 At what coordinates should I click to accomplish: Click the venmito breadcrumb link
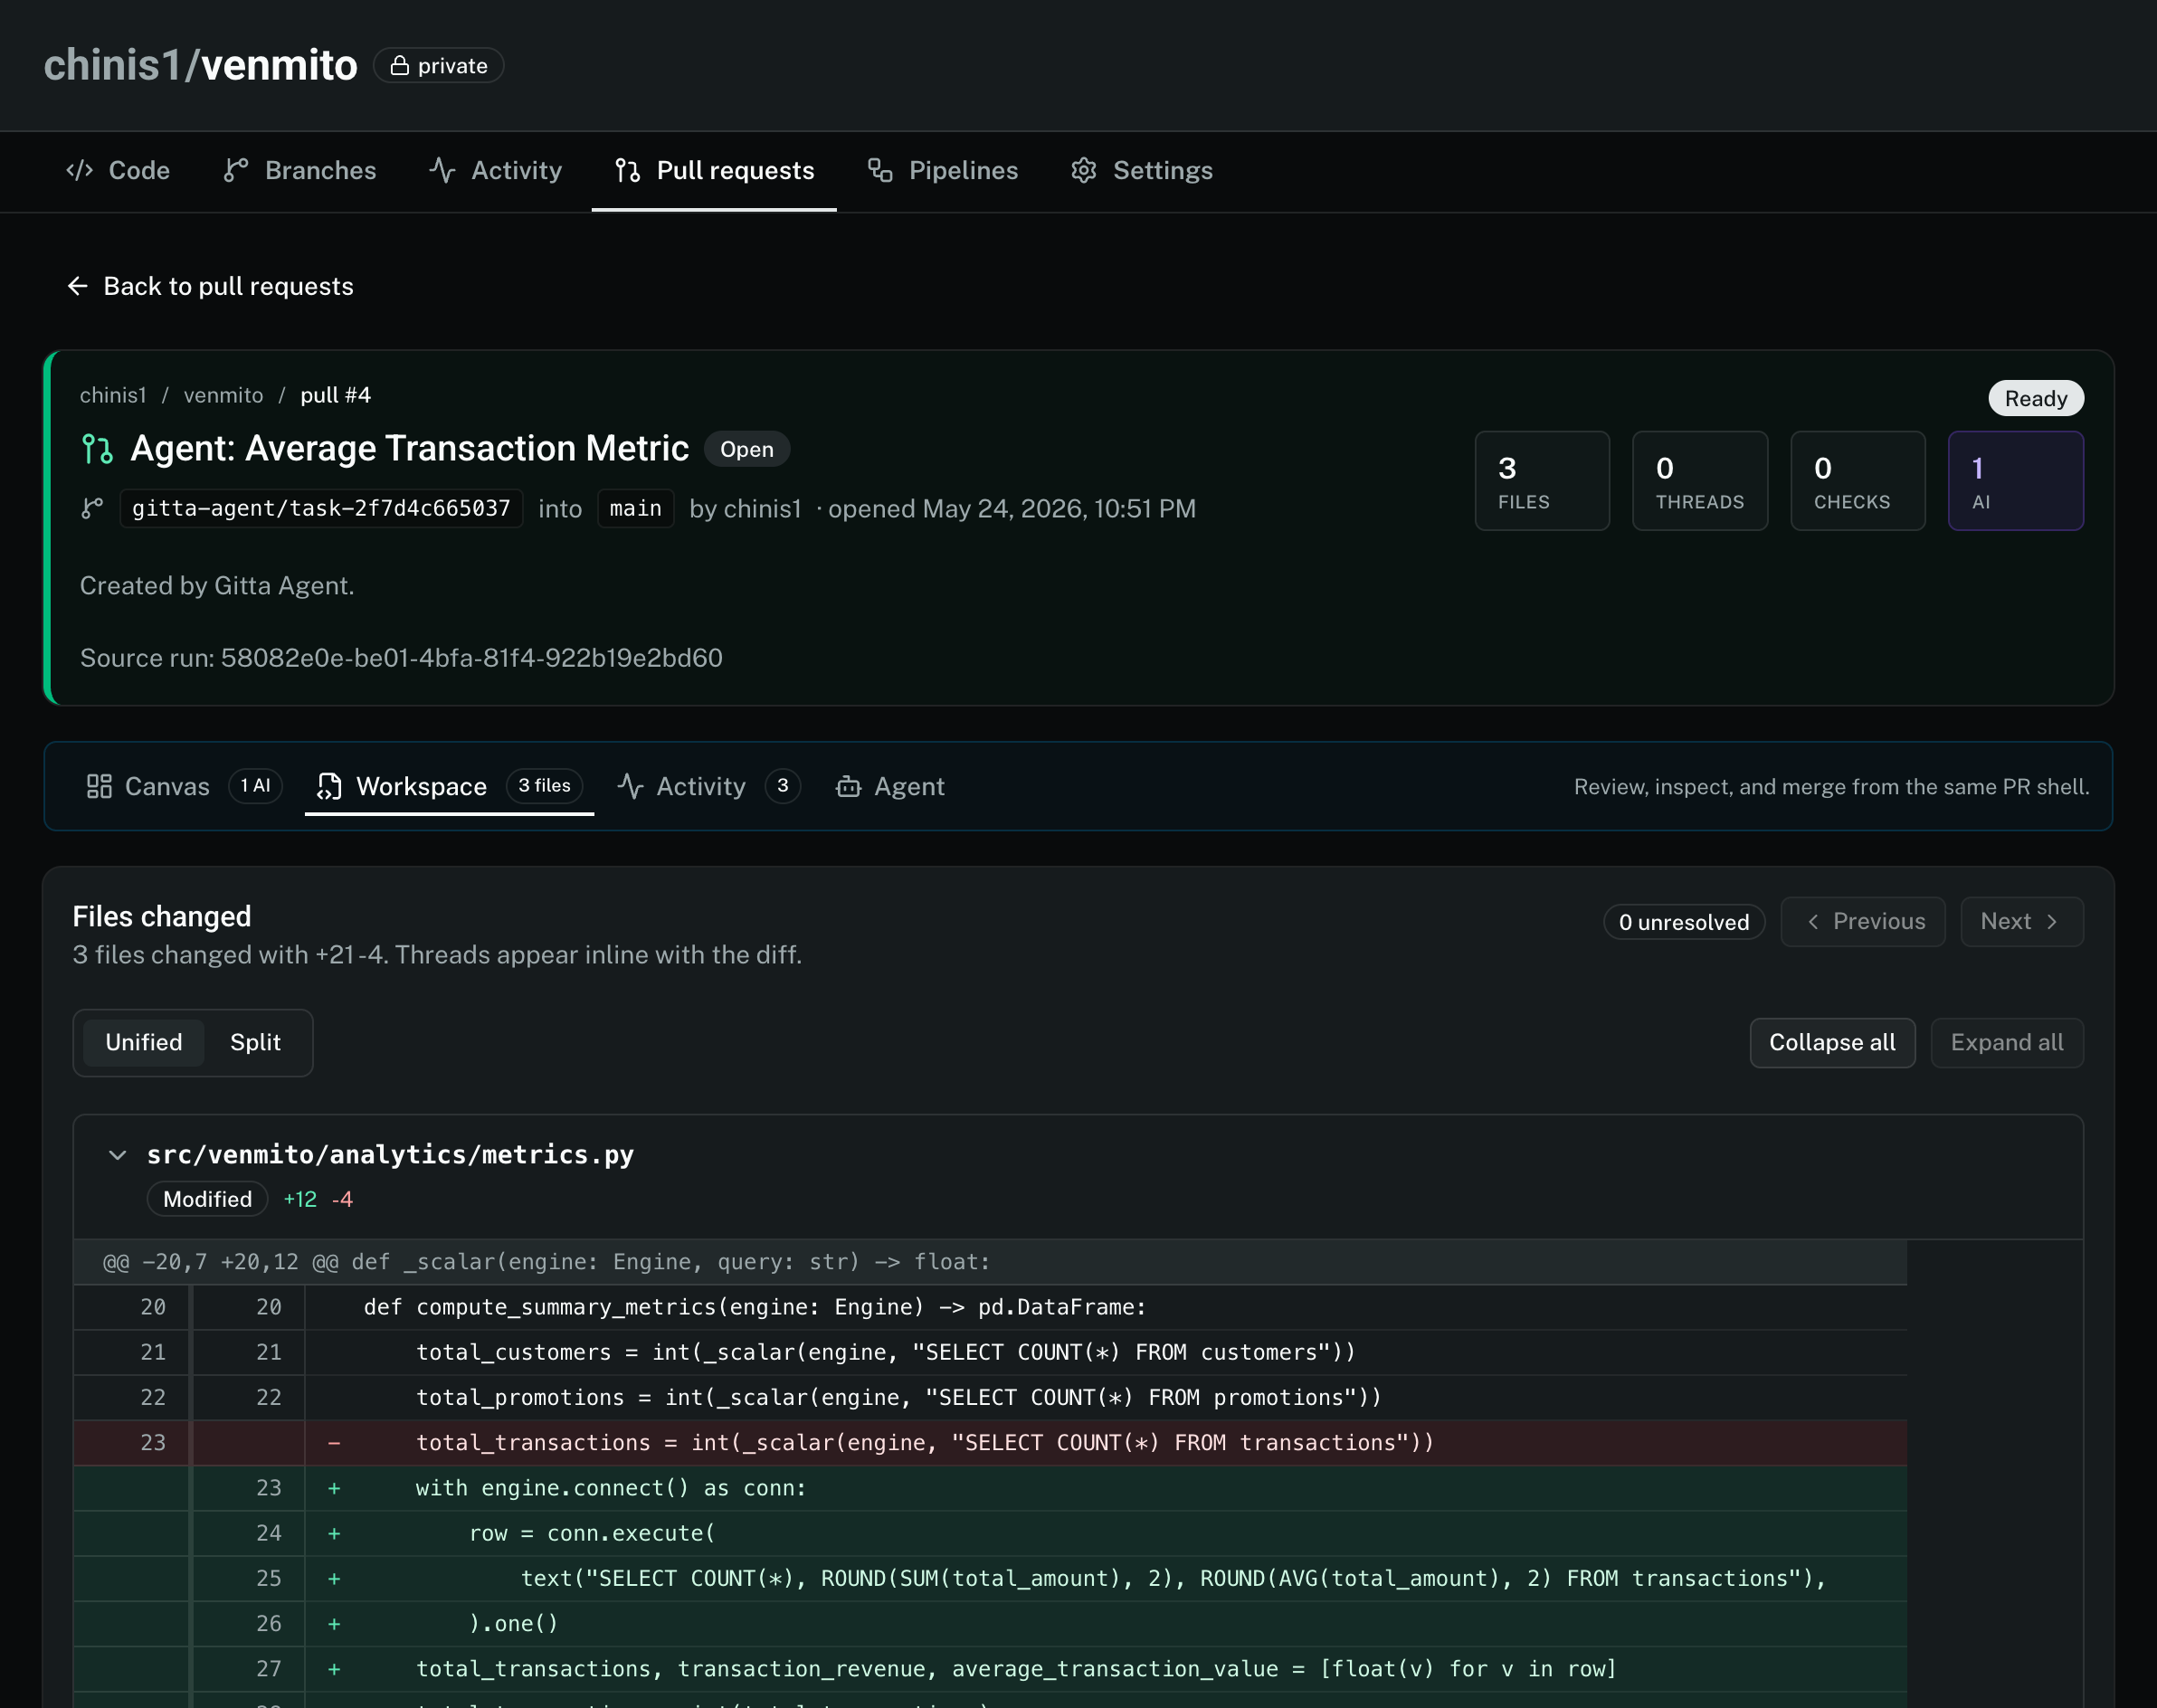[223, 395]
